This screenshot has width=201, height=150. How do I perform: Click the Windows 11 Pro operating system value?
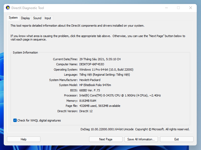click(x=106, y=70)
